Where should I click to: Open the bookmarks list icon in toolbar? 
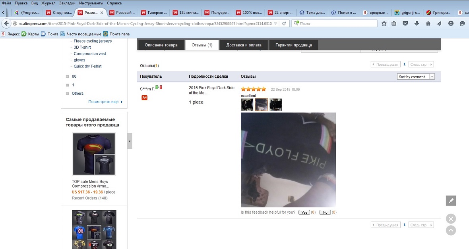pos(394,23)
